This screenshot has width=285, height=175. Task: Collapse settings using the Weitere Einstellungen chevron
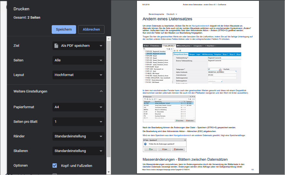(101, 91)
